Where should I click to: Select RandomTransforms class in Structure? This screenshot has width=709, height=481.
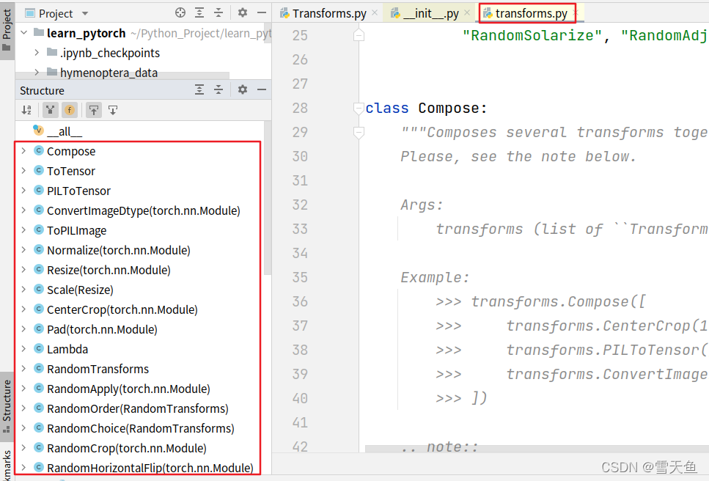98,370
